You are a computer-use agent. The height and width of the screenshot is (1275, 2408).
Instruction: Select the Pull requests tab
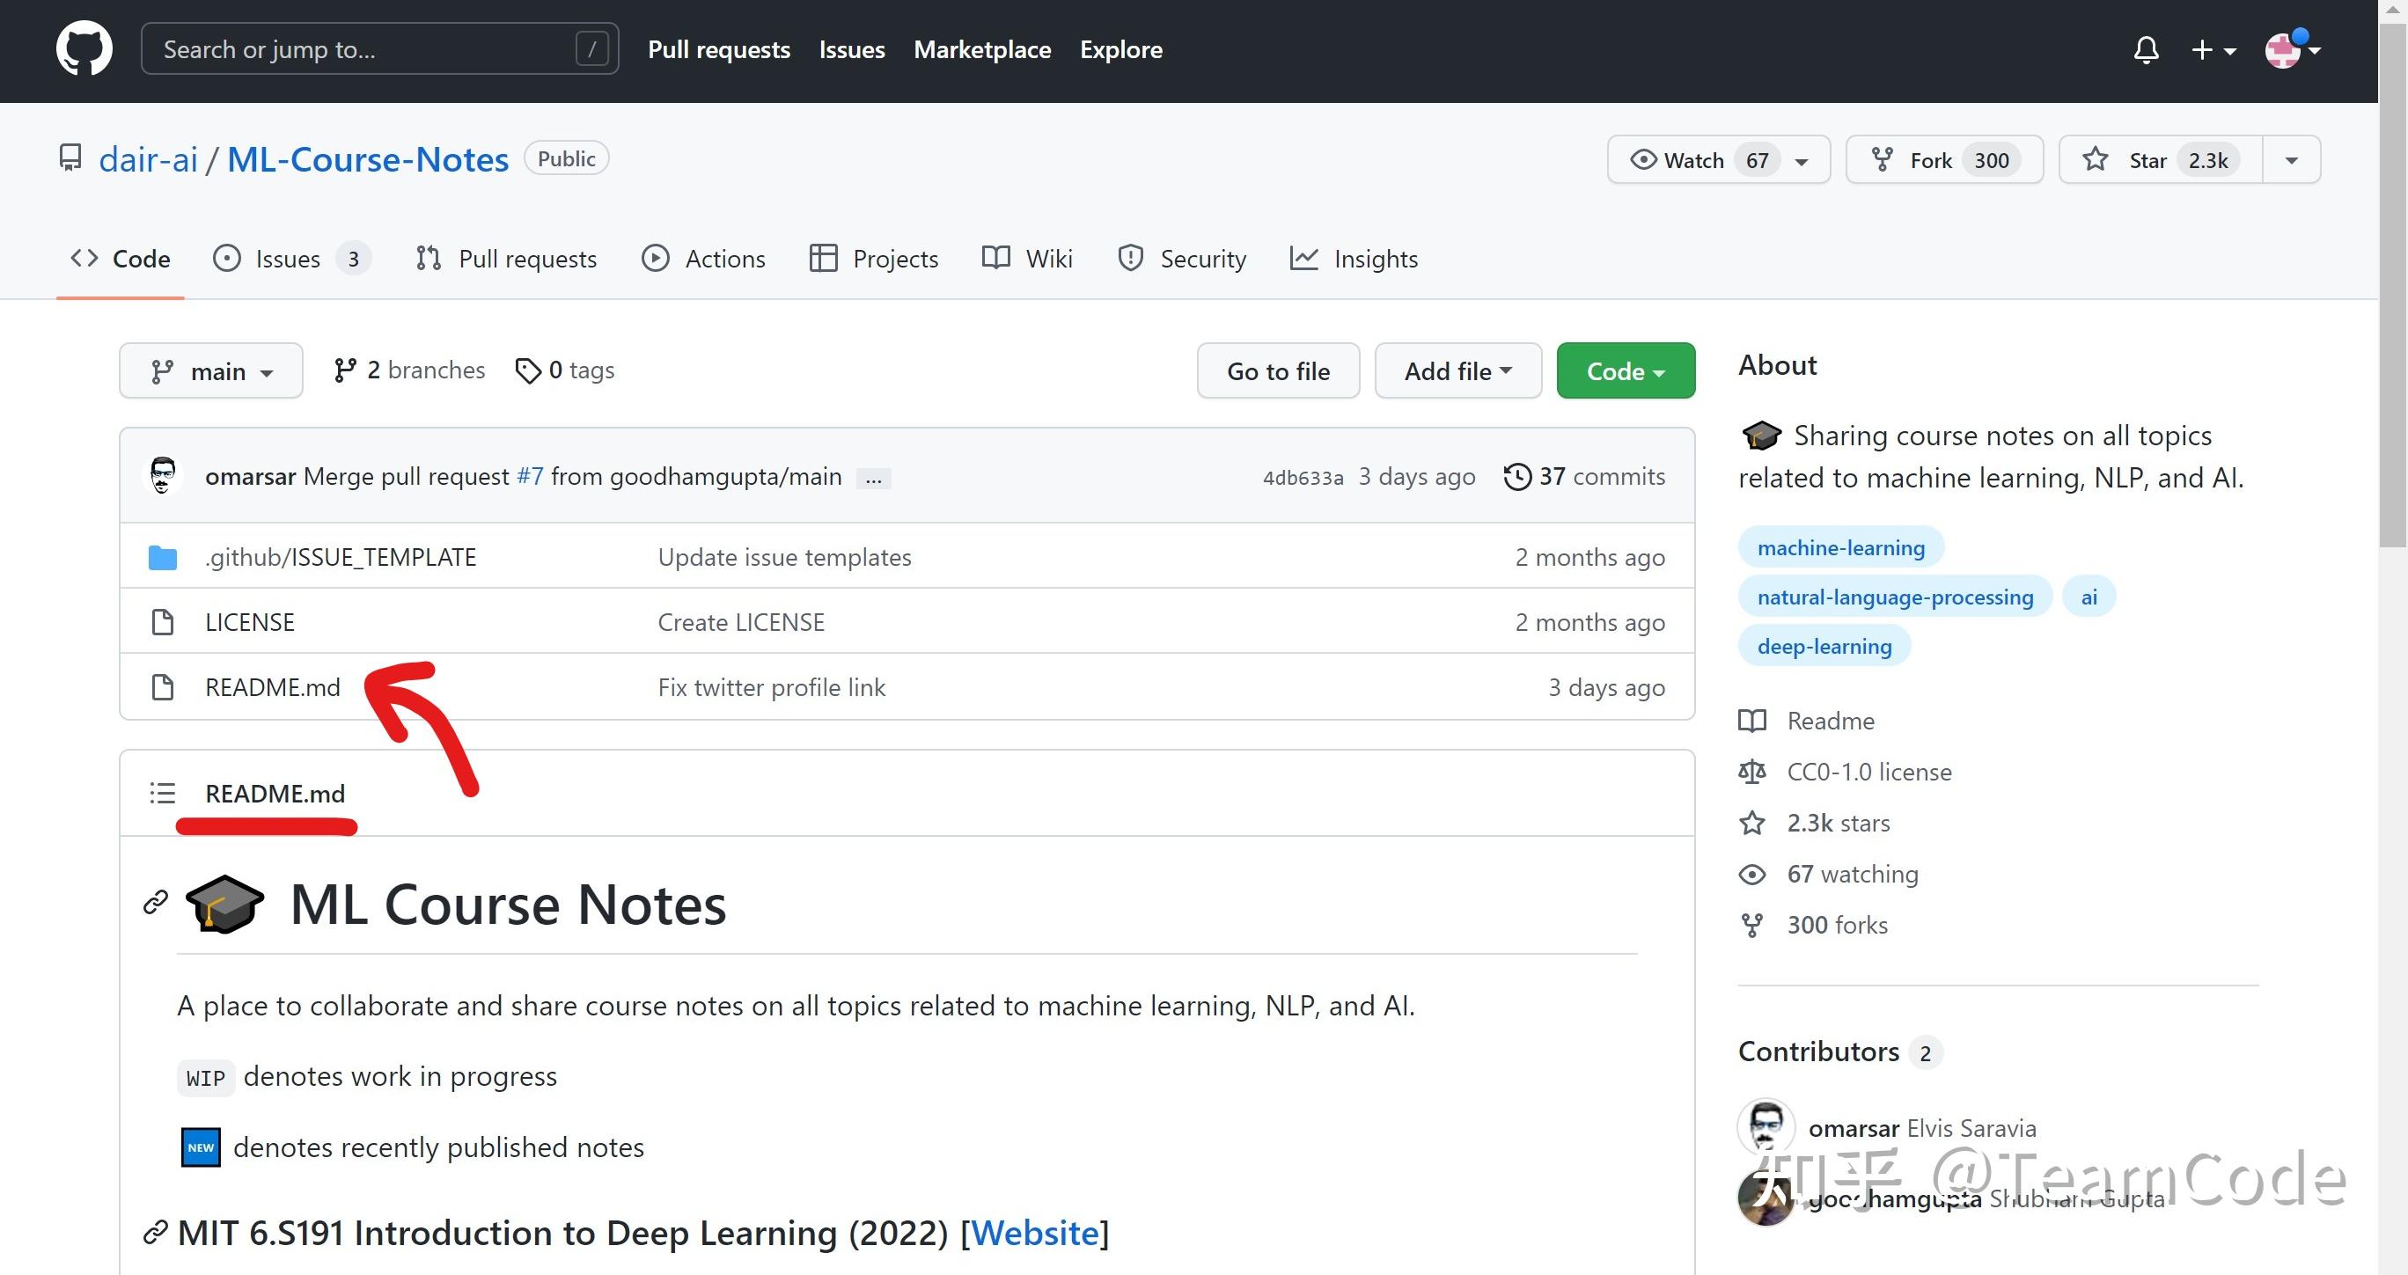coord(506,258)
